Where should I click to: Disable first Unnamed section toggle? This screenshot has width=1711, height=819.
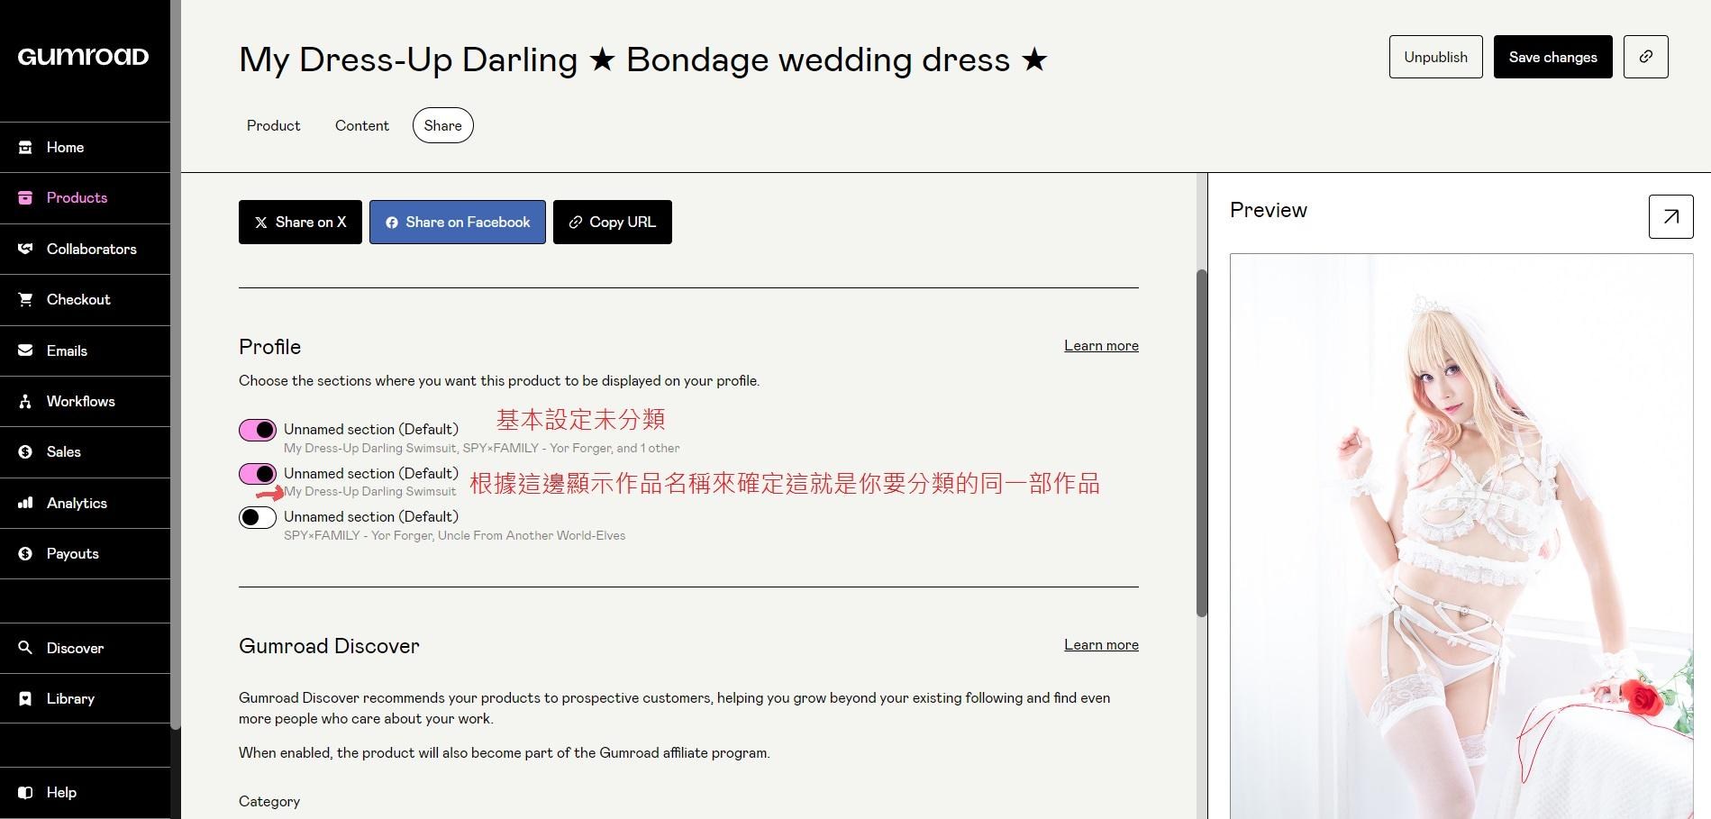[258, 430]
